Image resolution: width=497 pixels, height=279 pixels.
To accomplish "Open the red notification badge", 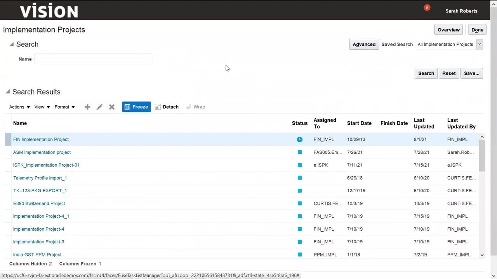I will (427, 8).
